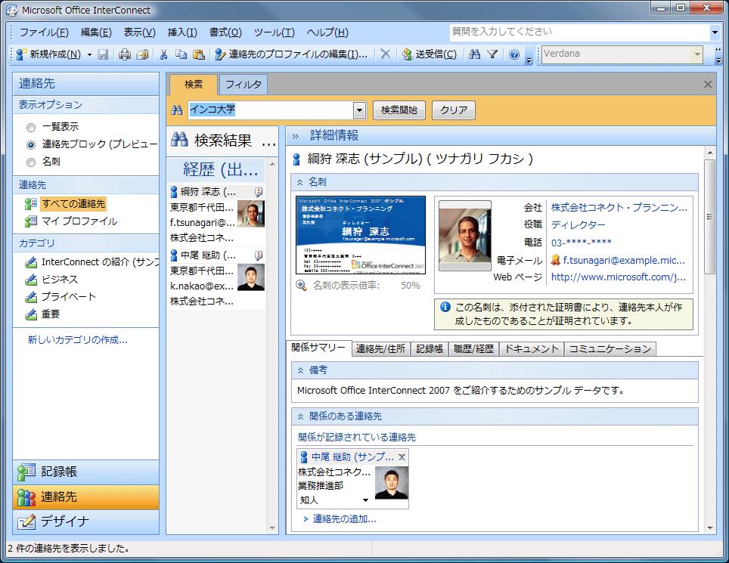Viewport: 729px width, 563px height.
Task: Open the dropdown arrow next to 新規作成
Action: coord(89,55)
